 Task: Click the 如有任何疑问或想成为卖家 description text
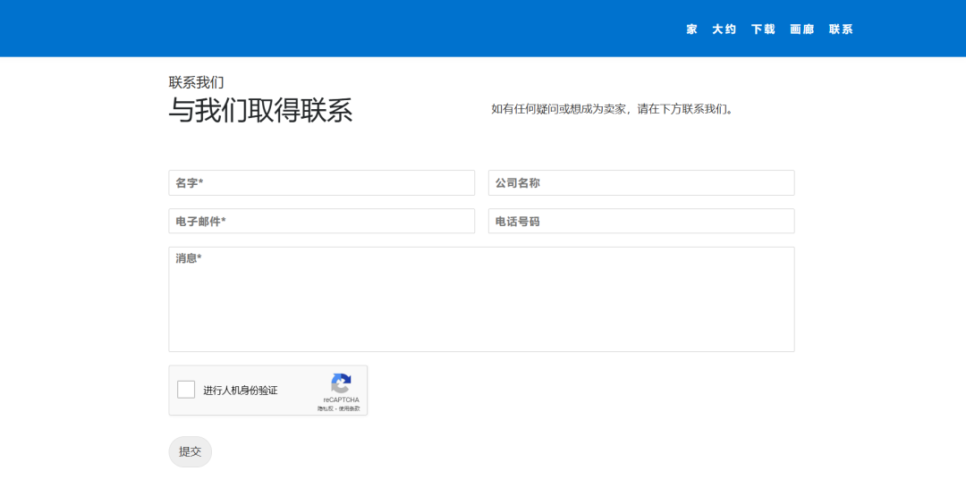(613, 110)
